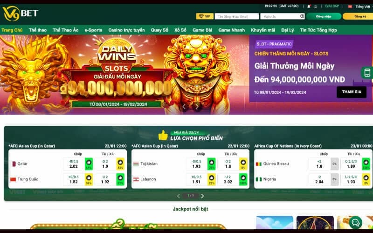The image size is (373, 233).
Task: Pick Nigeria U 2.5/3 thumbs-up icon
Action: (x=366, y=179)
